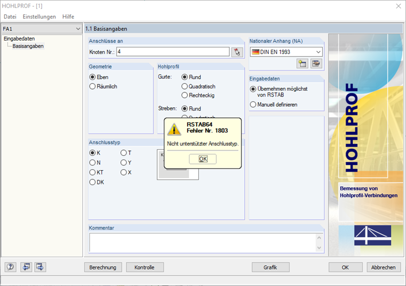The width and height of the screenshot is (406, 286).
Task: Select connection type Y
Action: coord(126,163)
